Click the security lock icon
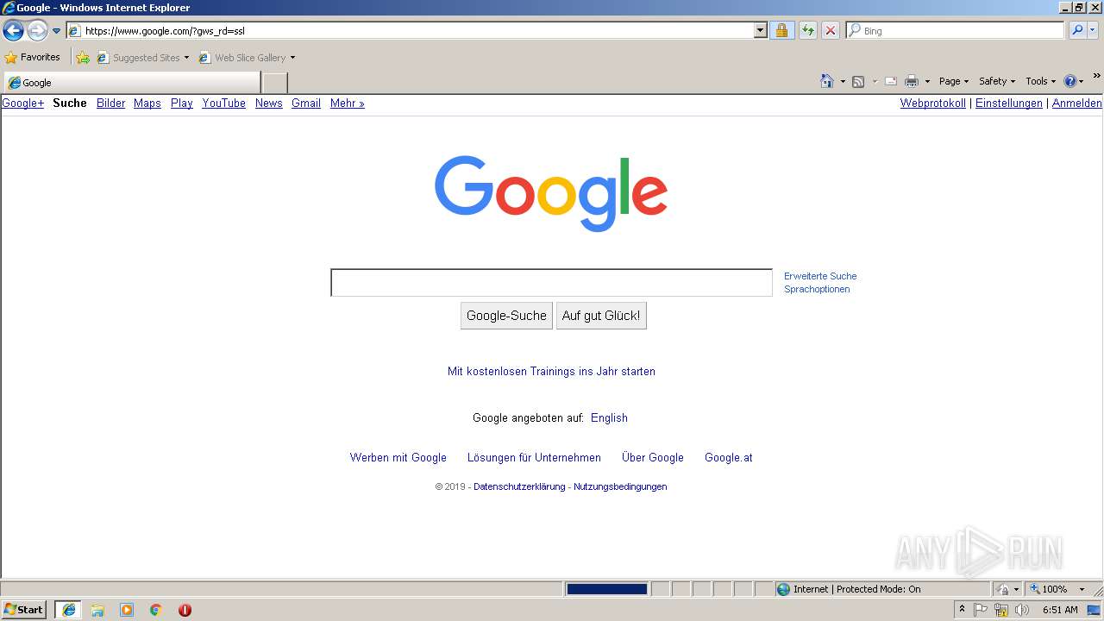 coord(781,30)
